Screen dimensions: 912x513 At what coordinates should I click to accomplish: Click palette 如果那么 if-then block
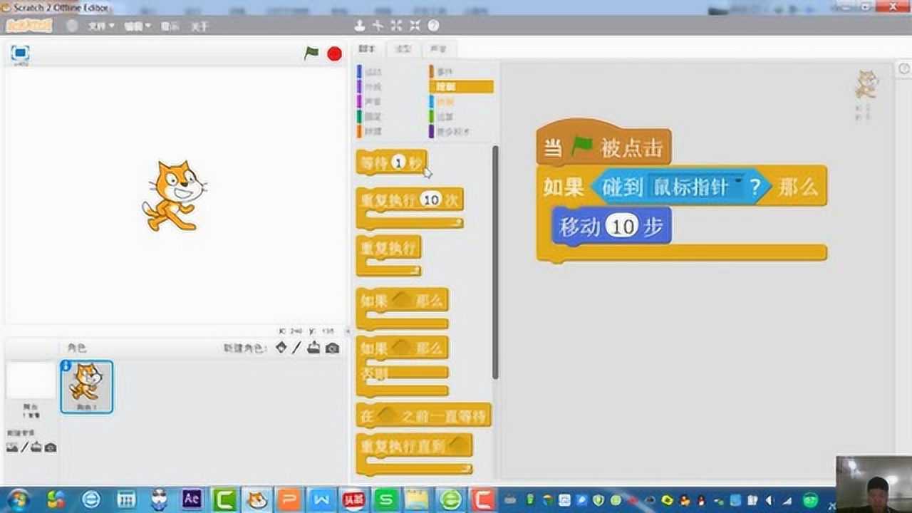(403, 309)
